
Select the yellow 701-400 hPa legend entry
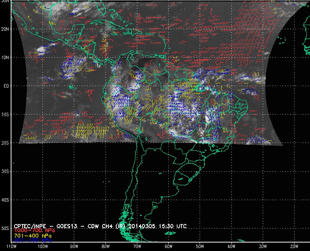(x=33, y=236)
